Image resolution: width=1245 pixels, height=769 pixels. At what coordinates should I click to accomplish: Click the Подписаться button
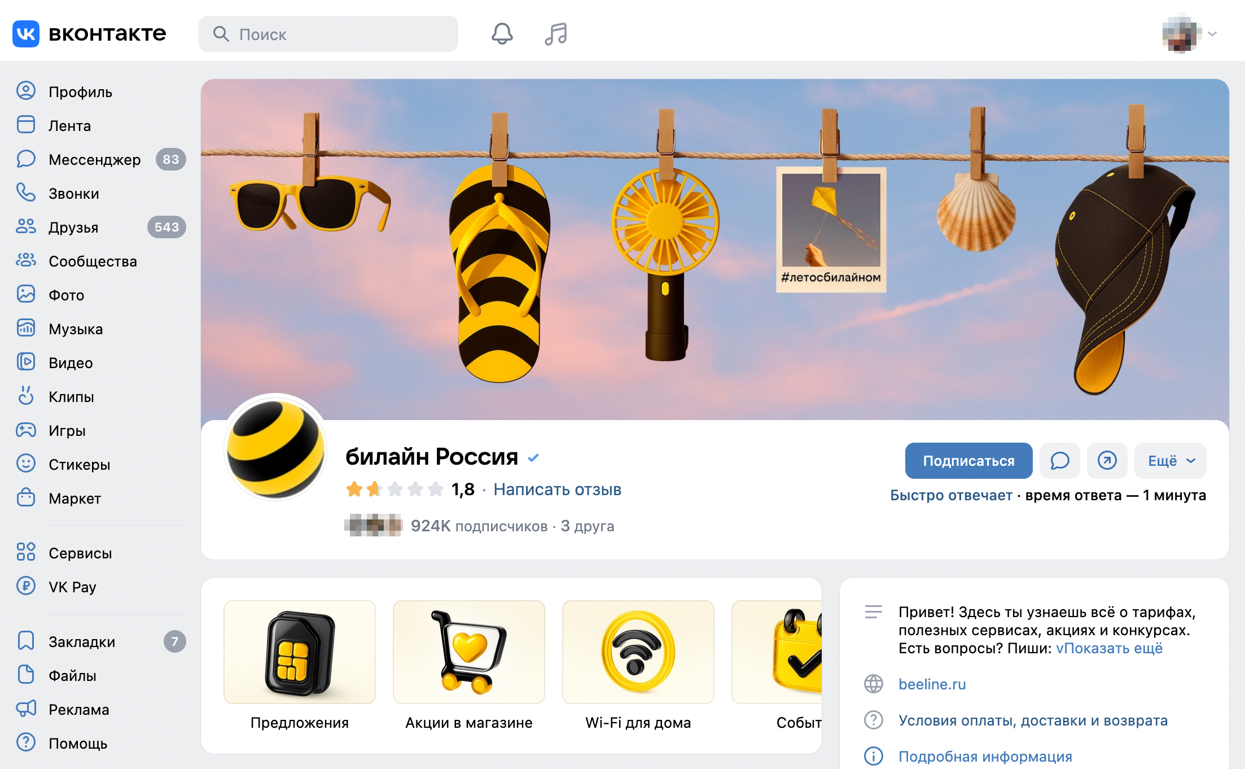coord(968,461)
